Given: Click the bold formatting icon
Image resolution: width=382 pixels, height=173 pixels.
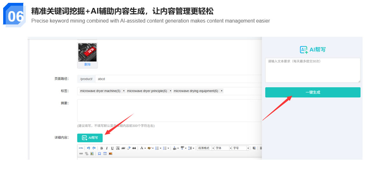Looking at the screenshot, I should tap(102, 148).
